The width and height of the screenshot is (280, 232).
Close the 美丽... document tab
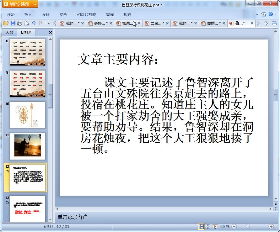pyautogui.click(x=224, y=23)
